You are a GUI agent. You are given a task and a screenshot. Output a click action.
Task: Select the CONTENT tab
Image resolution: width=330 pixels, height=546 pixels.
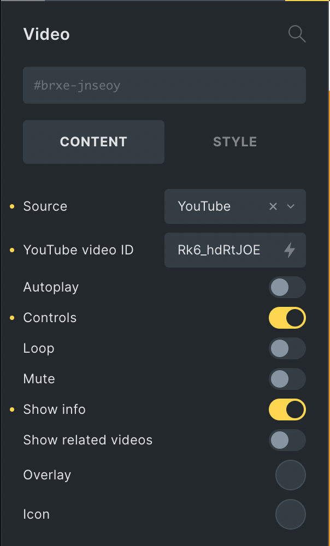click(x=93, y=142)
